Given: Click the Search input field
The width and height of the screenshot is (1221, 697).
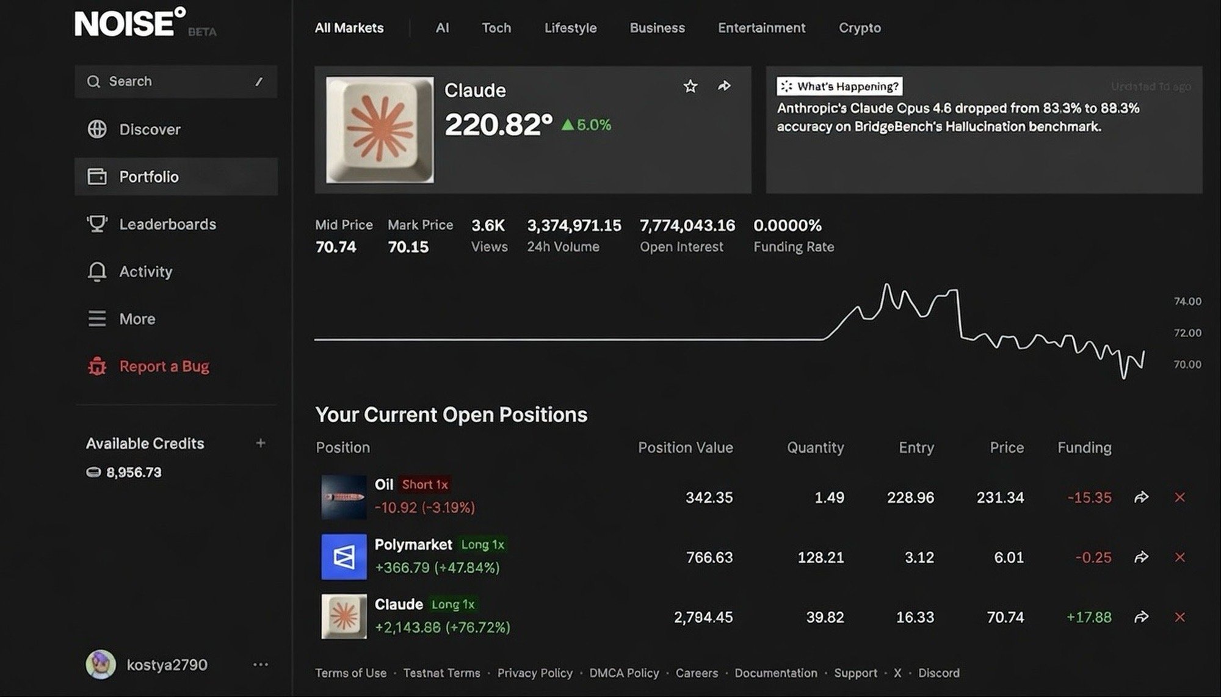Looking at the screenshot, I should click(x=176, y=82).
